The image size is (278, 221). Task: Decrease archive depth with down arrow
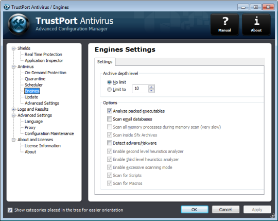pos(151,91)
